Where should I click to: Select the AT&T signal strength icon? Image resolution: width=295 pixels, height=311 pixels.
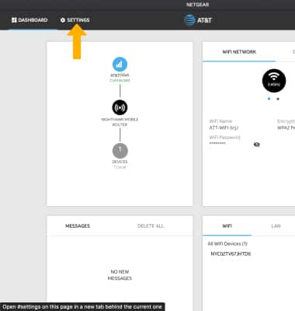pyautogui.click(x=120, y=65)
